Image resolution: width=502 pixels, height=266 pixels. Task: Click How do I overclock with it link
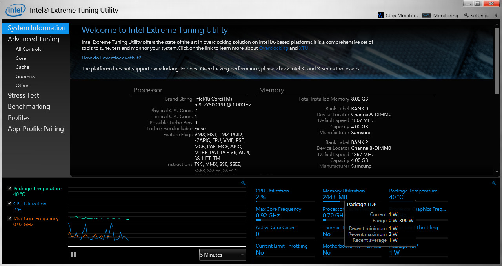(111, 58)
